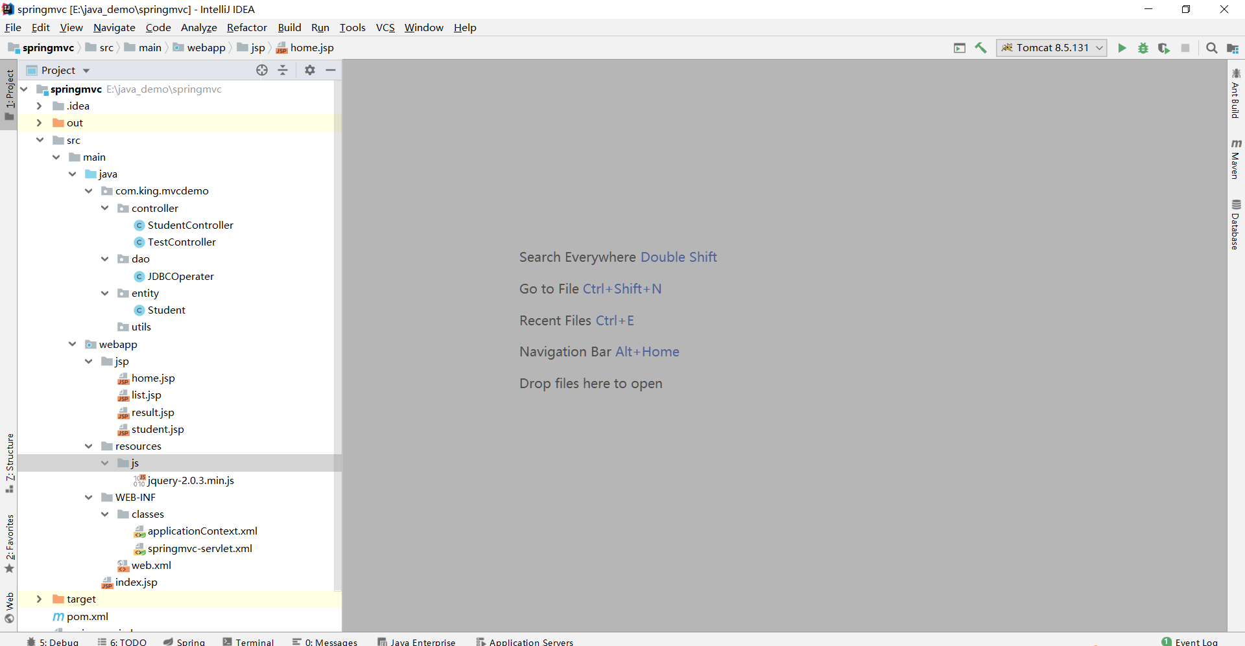Click the Collapse All icon in Project panel
Image resolution: width=1245 pixels, height=646 pixels.
[283, 70]
